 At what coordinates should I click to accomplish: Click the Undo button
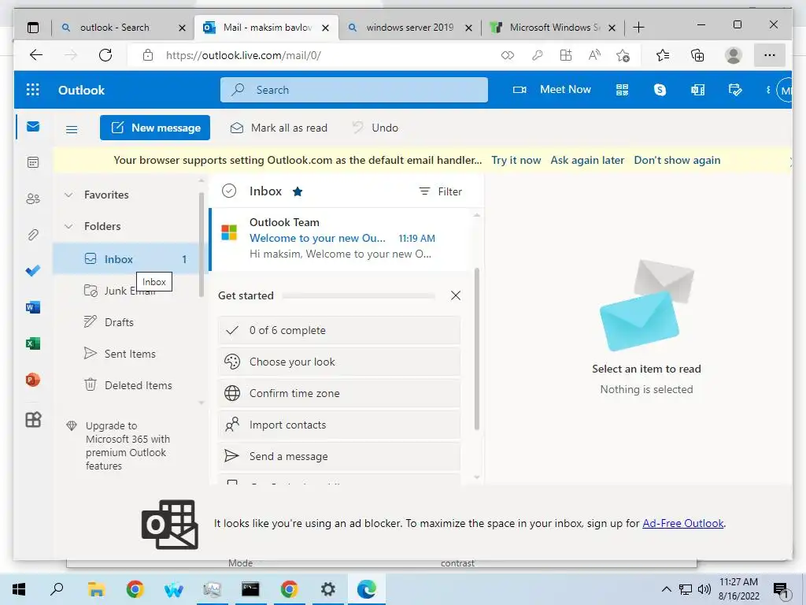click(x=375, y=128)
